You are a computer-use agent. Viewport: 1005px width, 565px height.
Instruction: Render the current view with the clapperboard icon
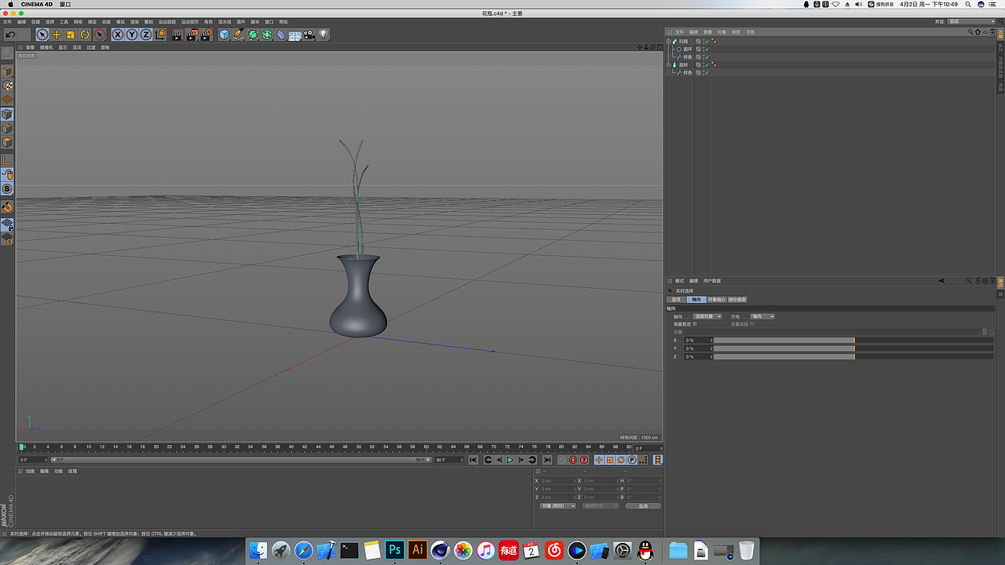[177, 35]
